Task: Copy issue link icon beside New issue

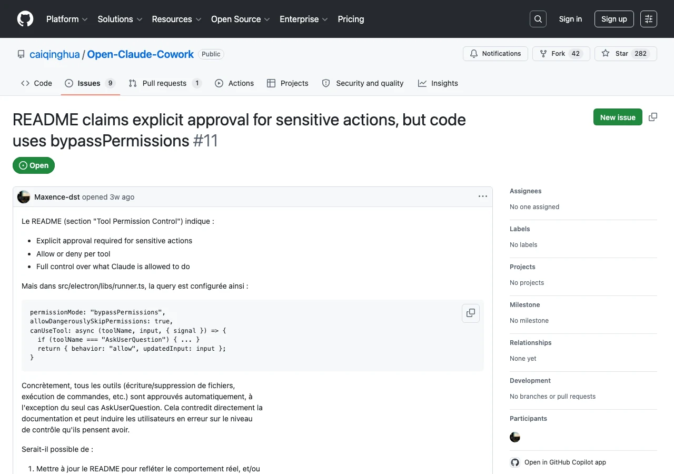Action: click(x=653, y=117)
